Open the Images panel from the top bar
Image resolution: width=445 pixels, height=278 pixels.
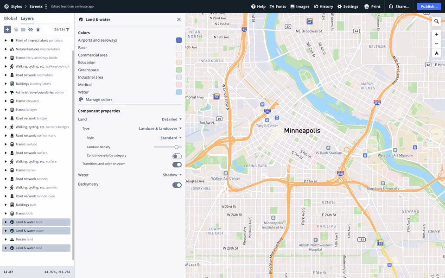[x=300, y=6]
